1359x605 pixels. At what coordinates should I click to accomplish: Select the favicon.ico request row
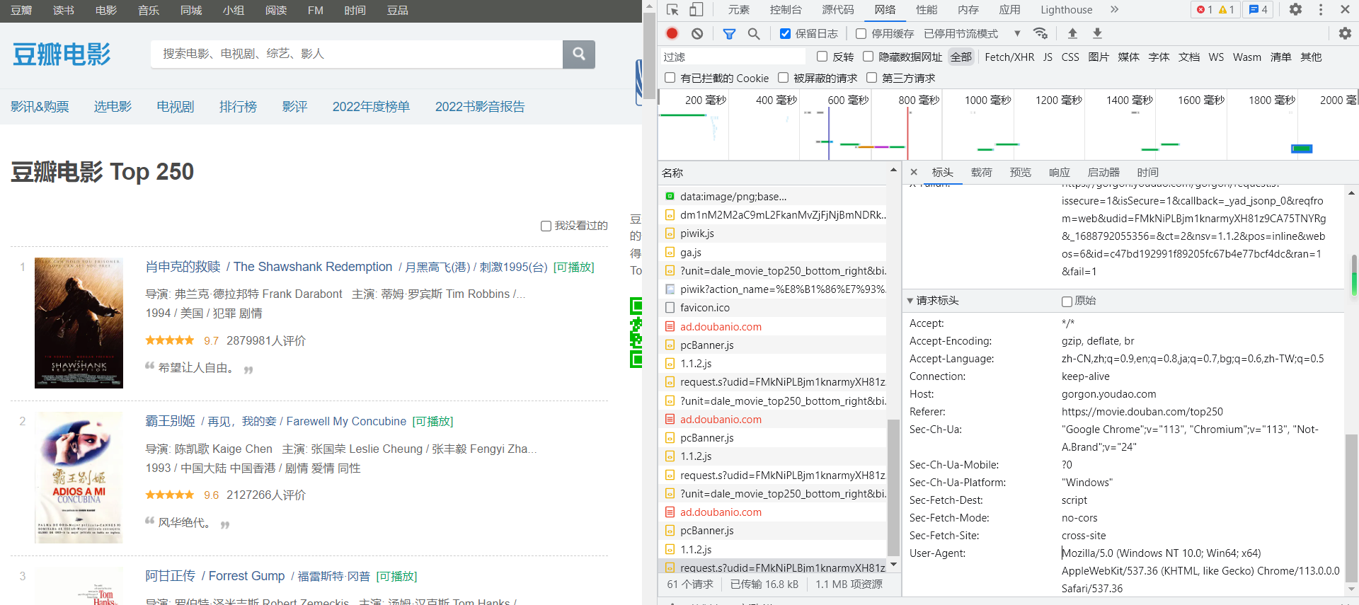772,308
